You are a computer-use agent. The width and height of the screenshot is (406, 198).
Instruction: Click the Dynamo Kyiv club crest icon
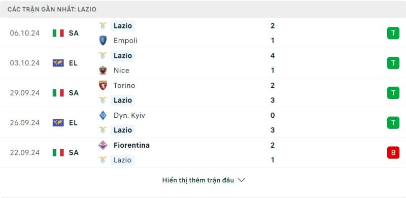[103, 115]
